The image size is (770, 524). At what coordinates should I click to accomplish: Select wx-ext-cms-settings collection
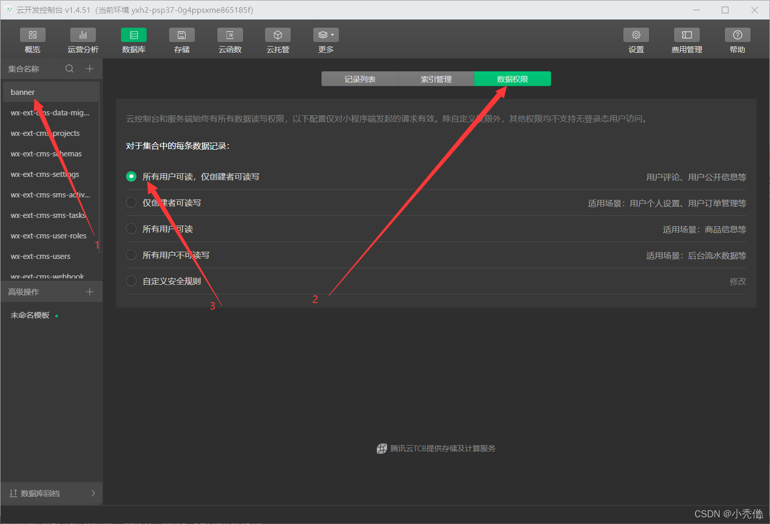point(51,174)
